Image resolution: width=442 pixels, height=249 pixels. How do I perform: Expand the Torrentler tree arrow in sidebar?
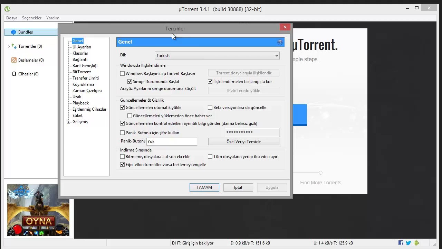point(9,46)
